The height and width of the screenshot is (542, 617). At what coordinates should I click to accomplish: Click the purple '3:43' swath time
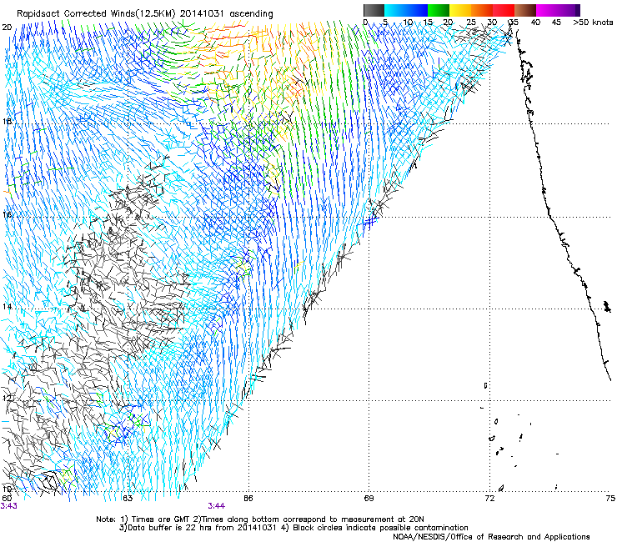coord(8,506)
